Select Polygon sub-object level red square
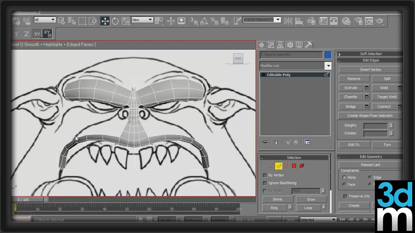The width and height of the screenshot is (415, 233). pos(294,166)
